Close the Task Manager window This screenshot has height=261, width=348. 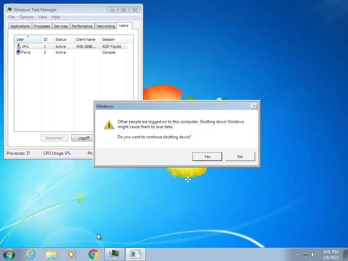pyautogui.click(x=135, y=10)
